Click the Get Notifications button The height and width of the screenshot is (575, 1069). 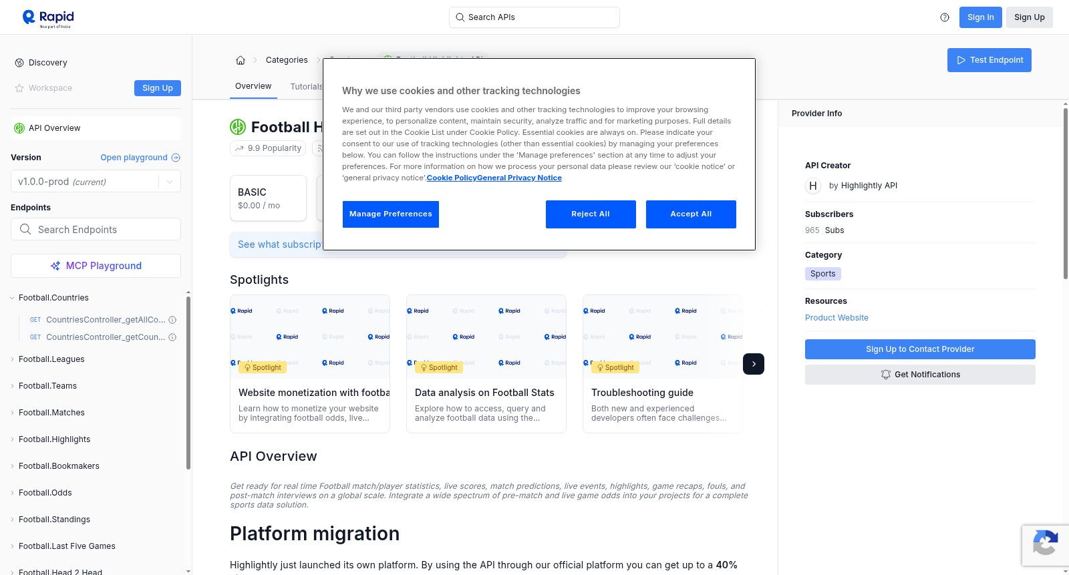click(920, 375)
